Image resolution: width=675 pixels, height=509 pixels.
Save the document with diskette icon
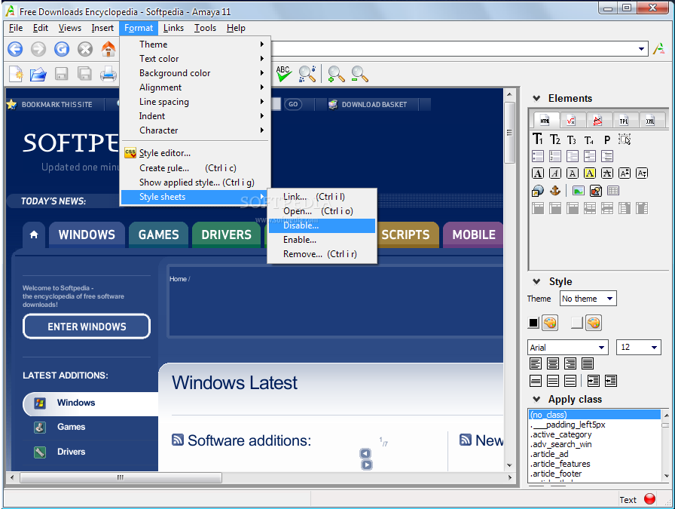coord(62,74)
